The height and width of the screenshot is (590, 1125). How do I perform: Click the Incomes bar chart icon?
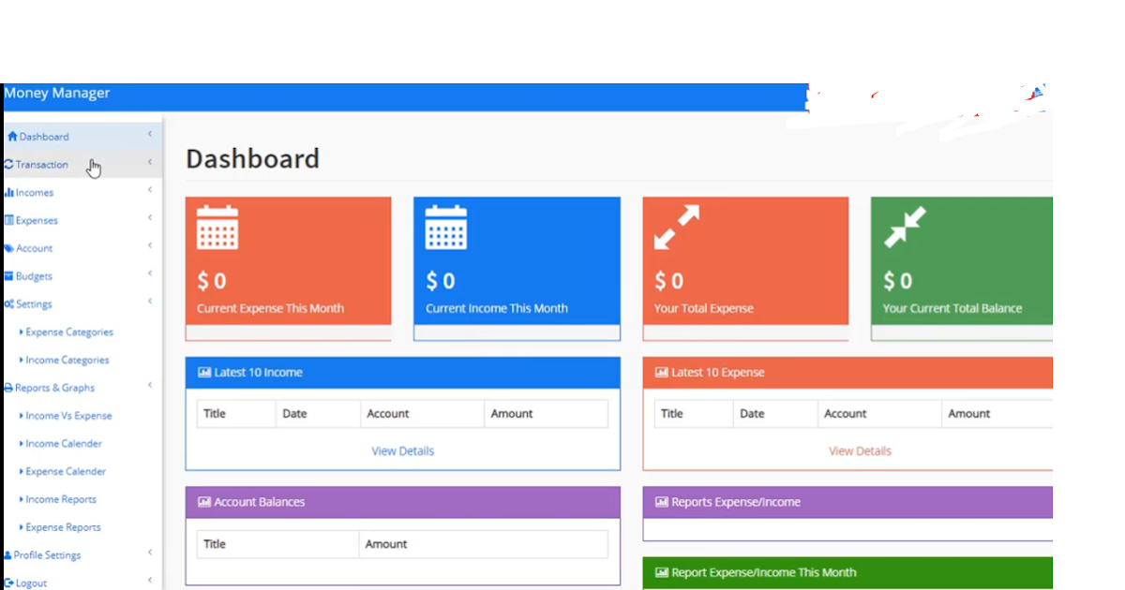click(8, 192)
